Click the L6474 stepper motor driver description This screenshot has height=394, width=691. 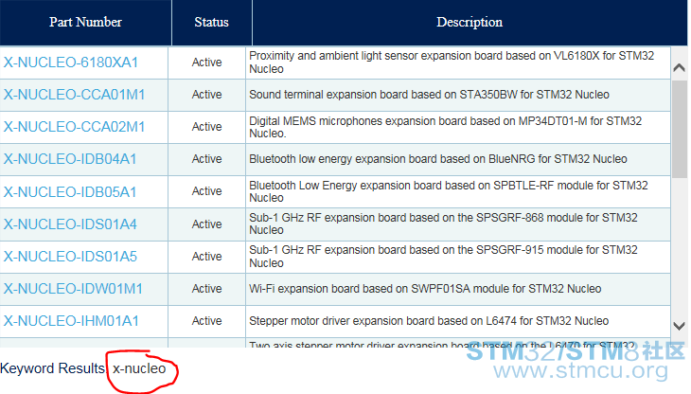click(429, 321)
